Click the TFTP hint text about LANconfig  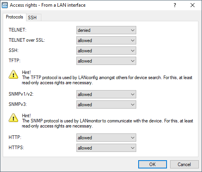(107, 80)
